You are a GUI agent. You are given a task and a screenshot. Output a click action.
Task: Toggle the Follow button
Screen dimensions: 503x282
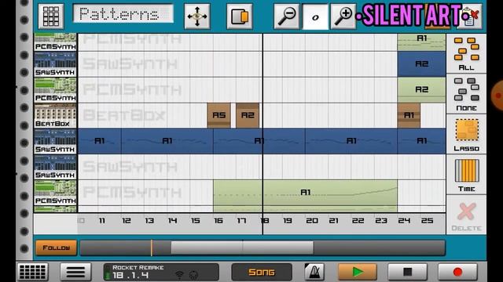[56, 248]
